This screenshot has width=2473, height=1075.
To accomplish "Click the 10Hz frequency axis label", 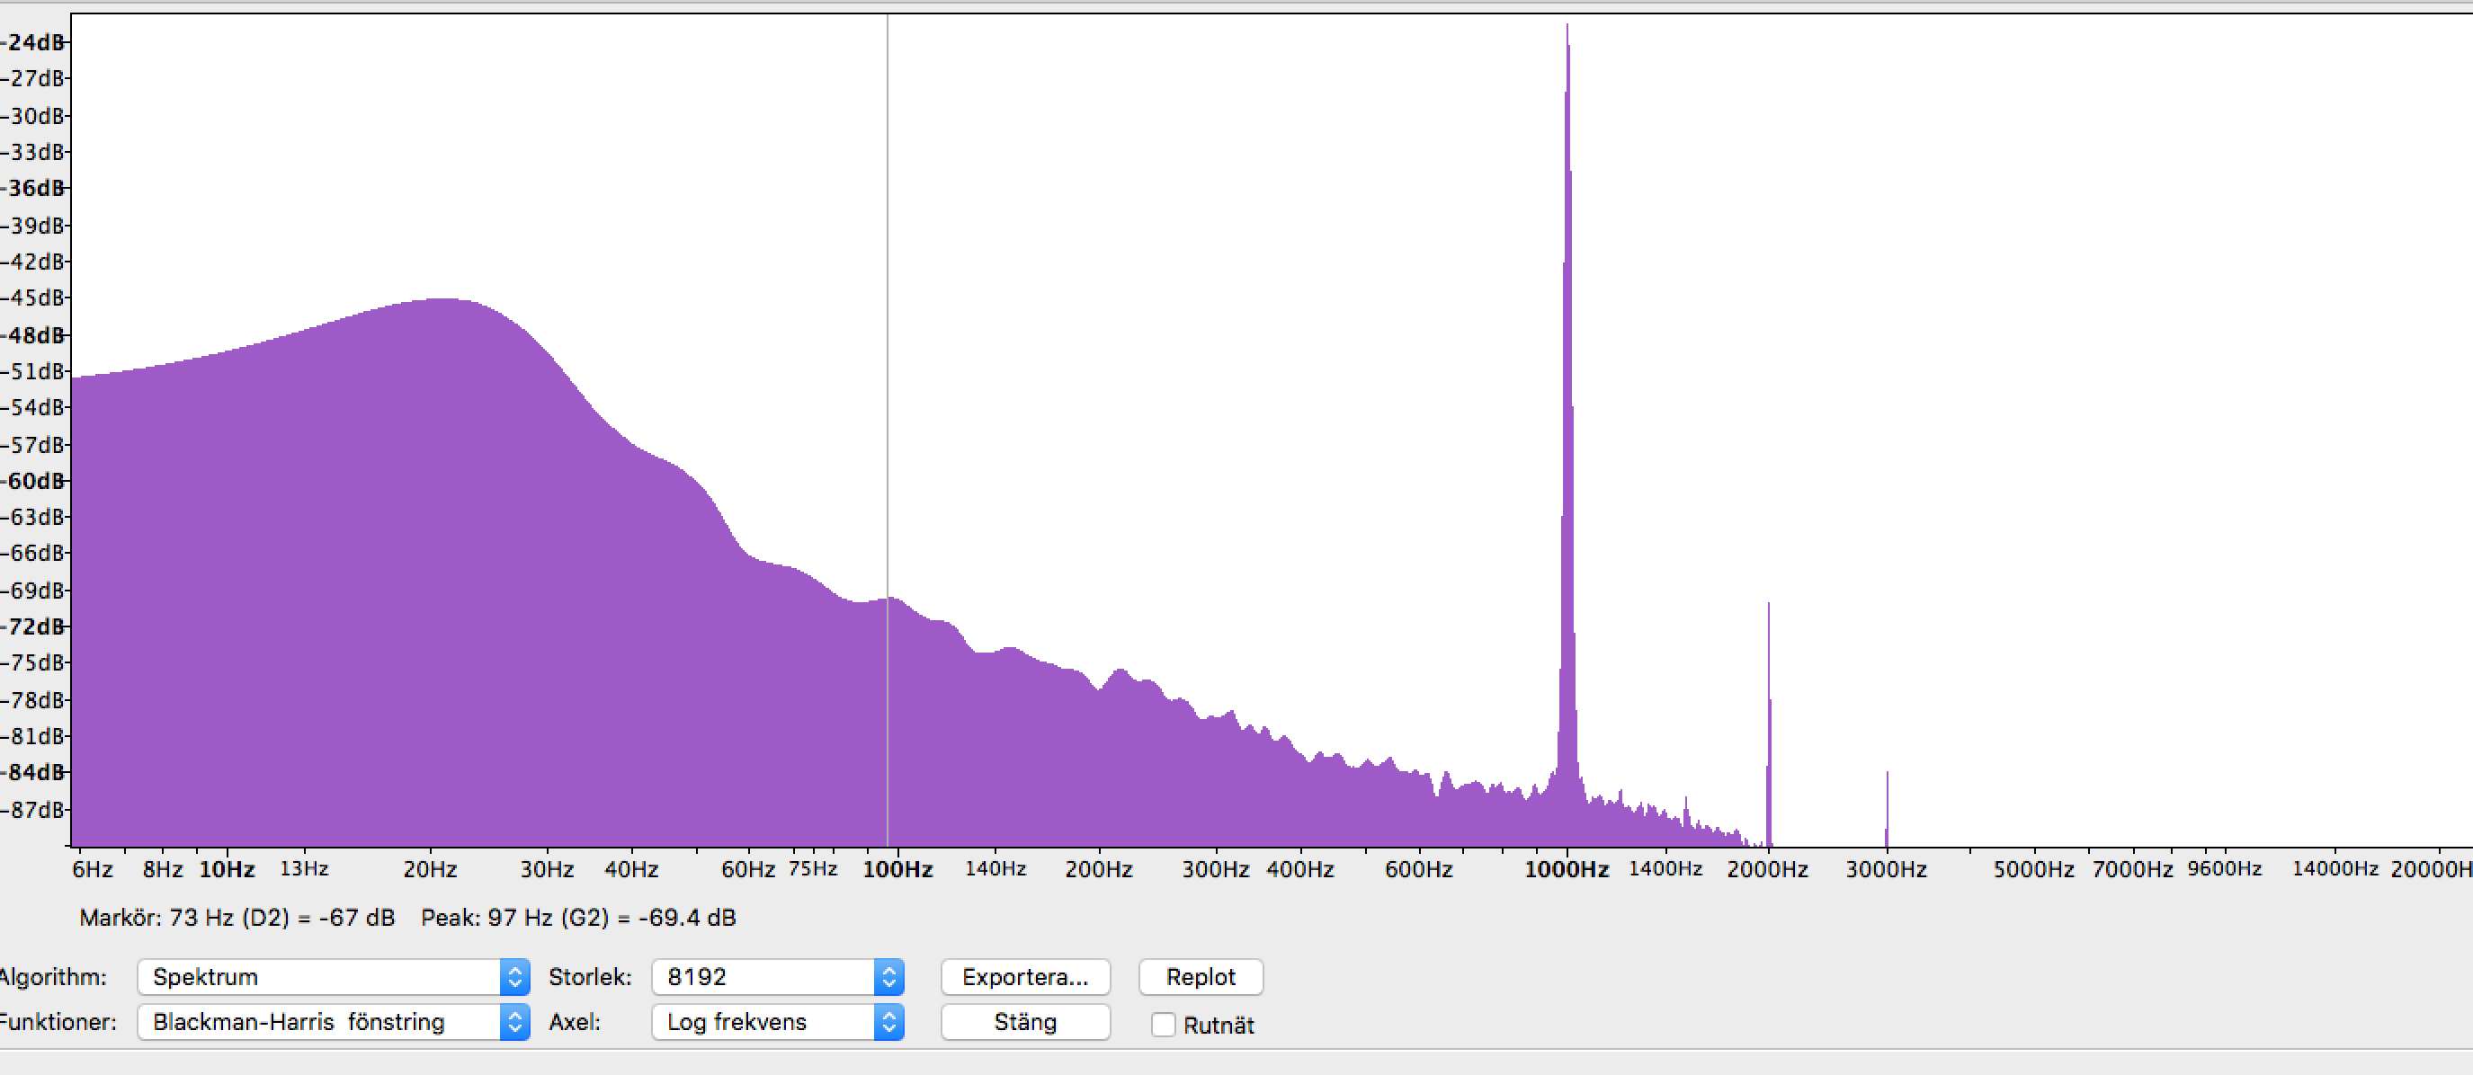I will coord(227,869).
